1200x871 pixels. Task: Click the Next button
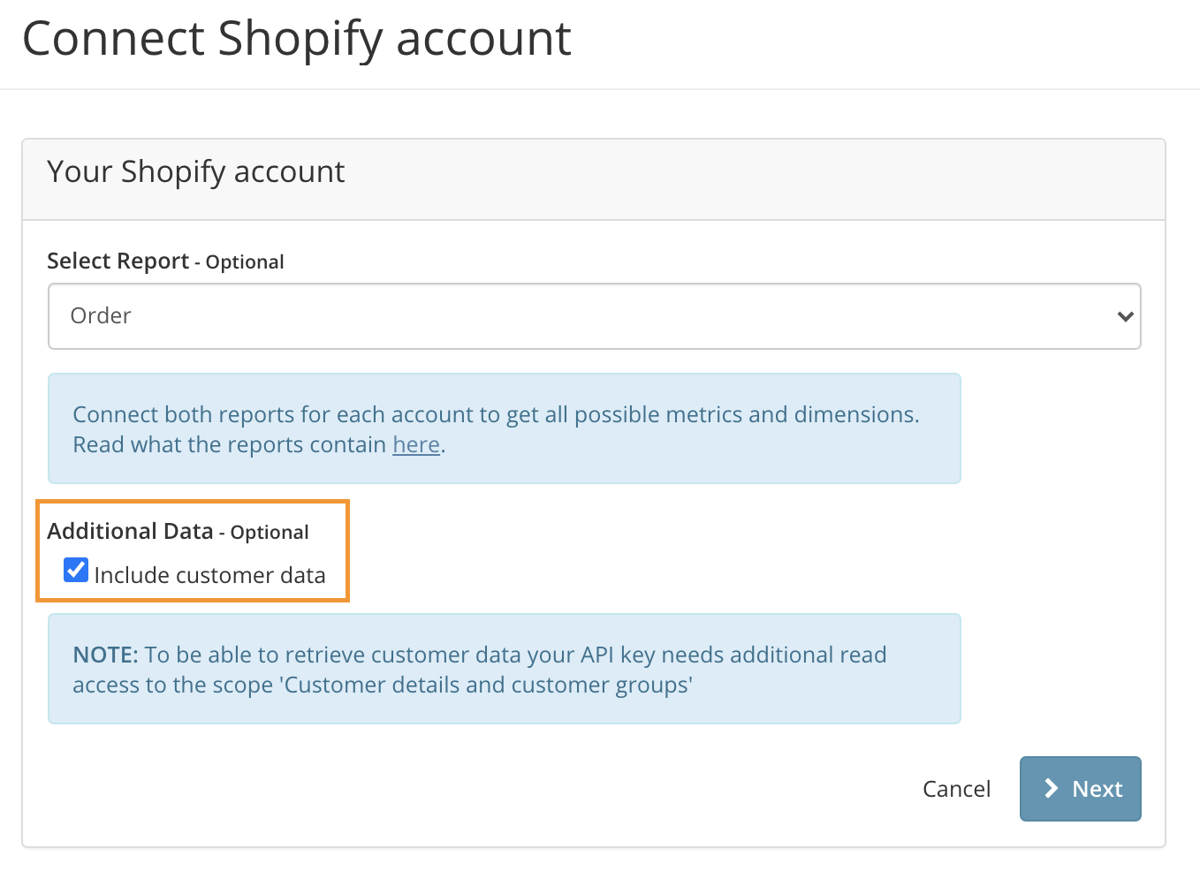[1080, 789]
